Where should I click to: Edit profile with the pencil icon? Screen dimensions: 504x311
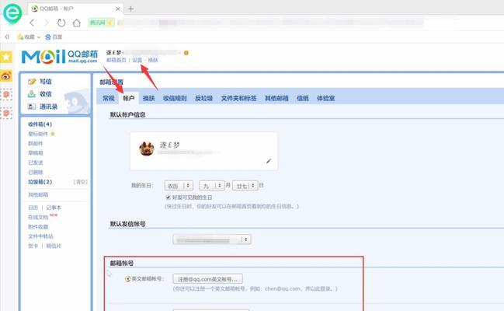click(269, 161)
